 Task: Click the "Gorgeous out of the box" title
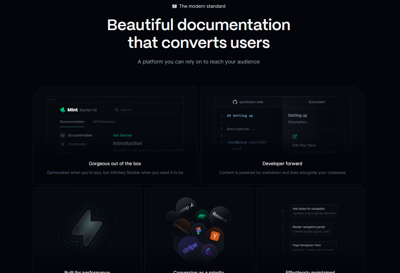[x=115, y=164]
